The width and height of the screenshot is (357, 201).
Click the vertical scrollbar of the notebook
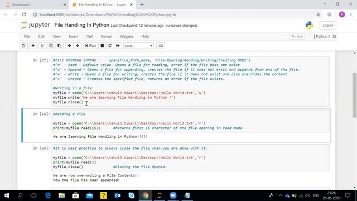pos(355,95)
